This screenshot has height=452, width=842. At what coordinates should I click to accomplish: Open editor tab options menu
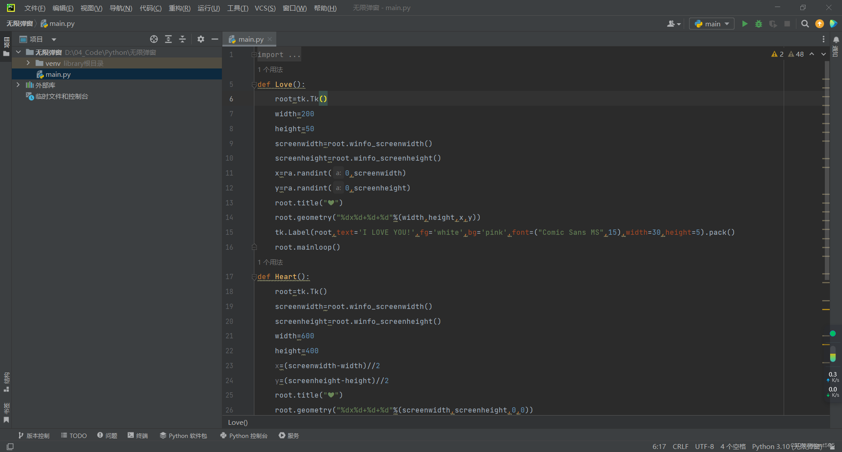point(824,39)
